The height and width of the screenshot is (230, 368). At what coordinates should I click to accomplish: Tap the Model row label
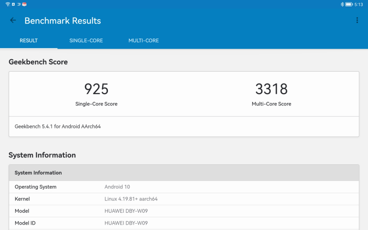(22, 211)
